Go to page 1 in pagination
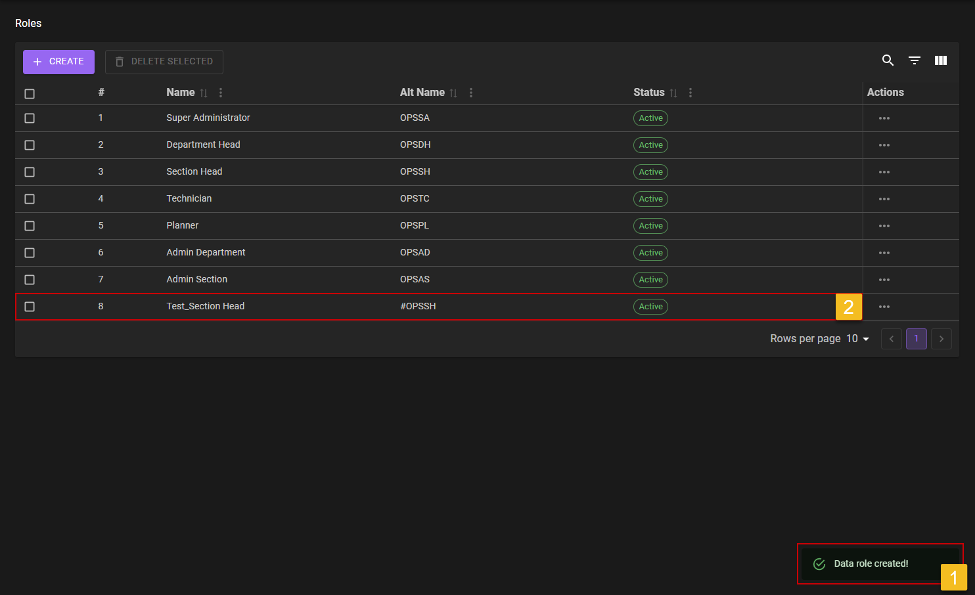This screenshot has height=595, width=975. tap(916, 339)
